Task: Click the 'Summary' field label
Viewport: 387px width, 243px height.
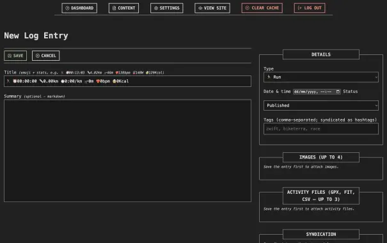Action: (13, 96)
